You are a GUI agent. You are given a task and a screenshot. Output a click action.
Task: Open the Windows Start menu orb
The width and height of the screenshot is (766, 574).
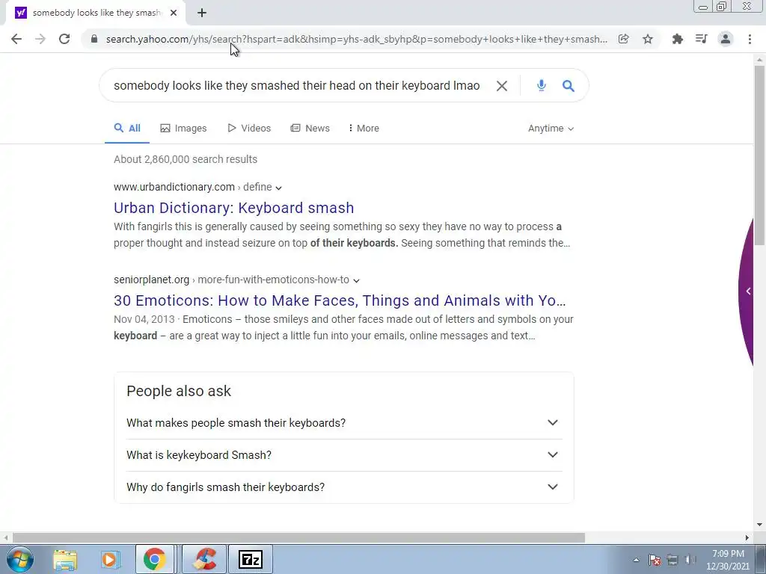click(20, 559)
